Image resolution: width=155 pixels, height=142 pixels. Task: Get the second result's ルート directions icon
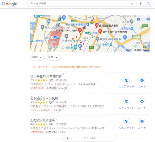(142, 101)
